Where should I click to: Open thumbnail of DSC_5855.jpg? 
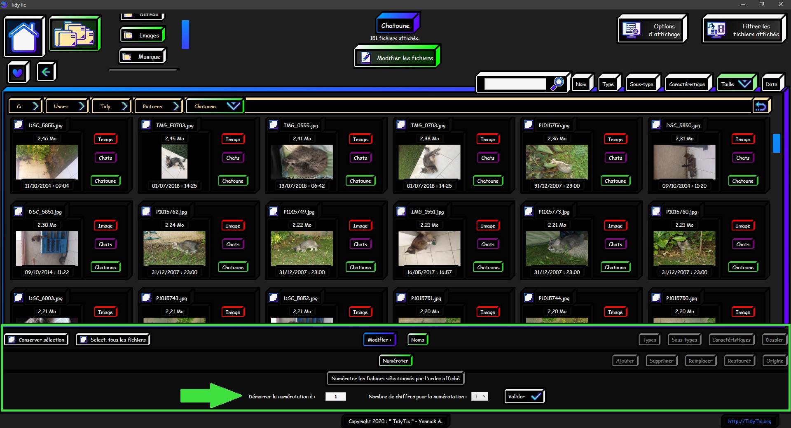[x=47, y=162]
